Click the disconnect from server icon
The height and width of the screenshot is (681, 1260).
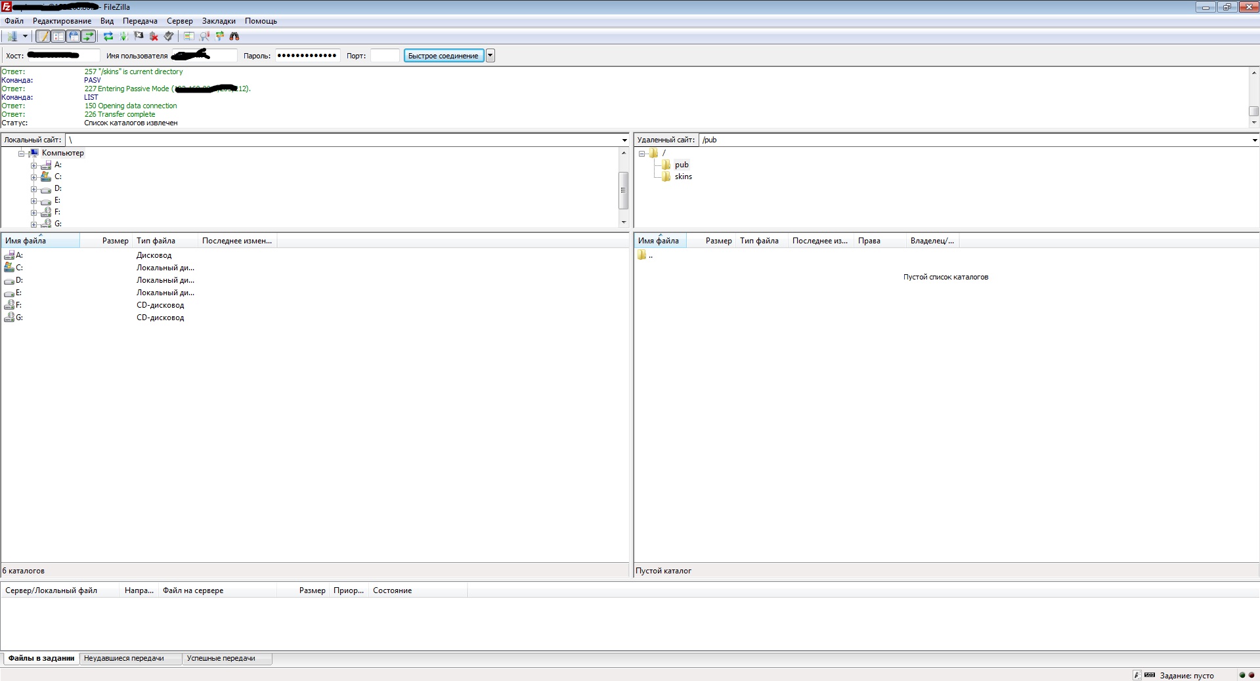(x=154, y=37)
